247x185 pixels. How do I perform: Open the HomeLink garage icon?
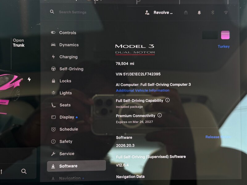186,12
